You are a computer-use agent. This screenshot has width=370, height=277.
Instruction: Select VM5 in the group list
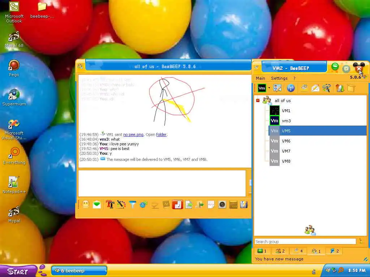[x=318, y=131]
